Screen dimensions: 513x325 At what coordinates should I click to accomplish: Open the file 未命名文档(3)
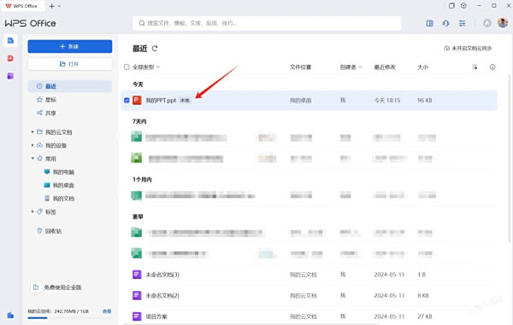click(x=162, y=275)
